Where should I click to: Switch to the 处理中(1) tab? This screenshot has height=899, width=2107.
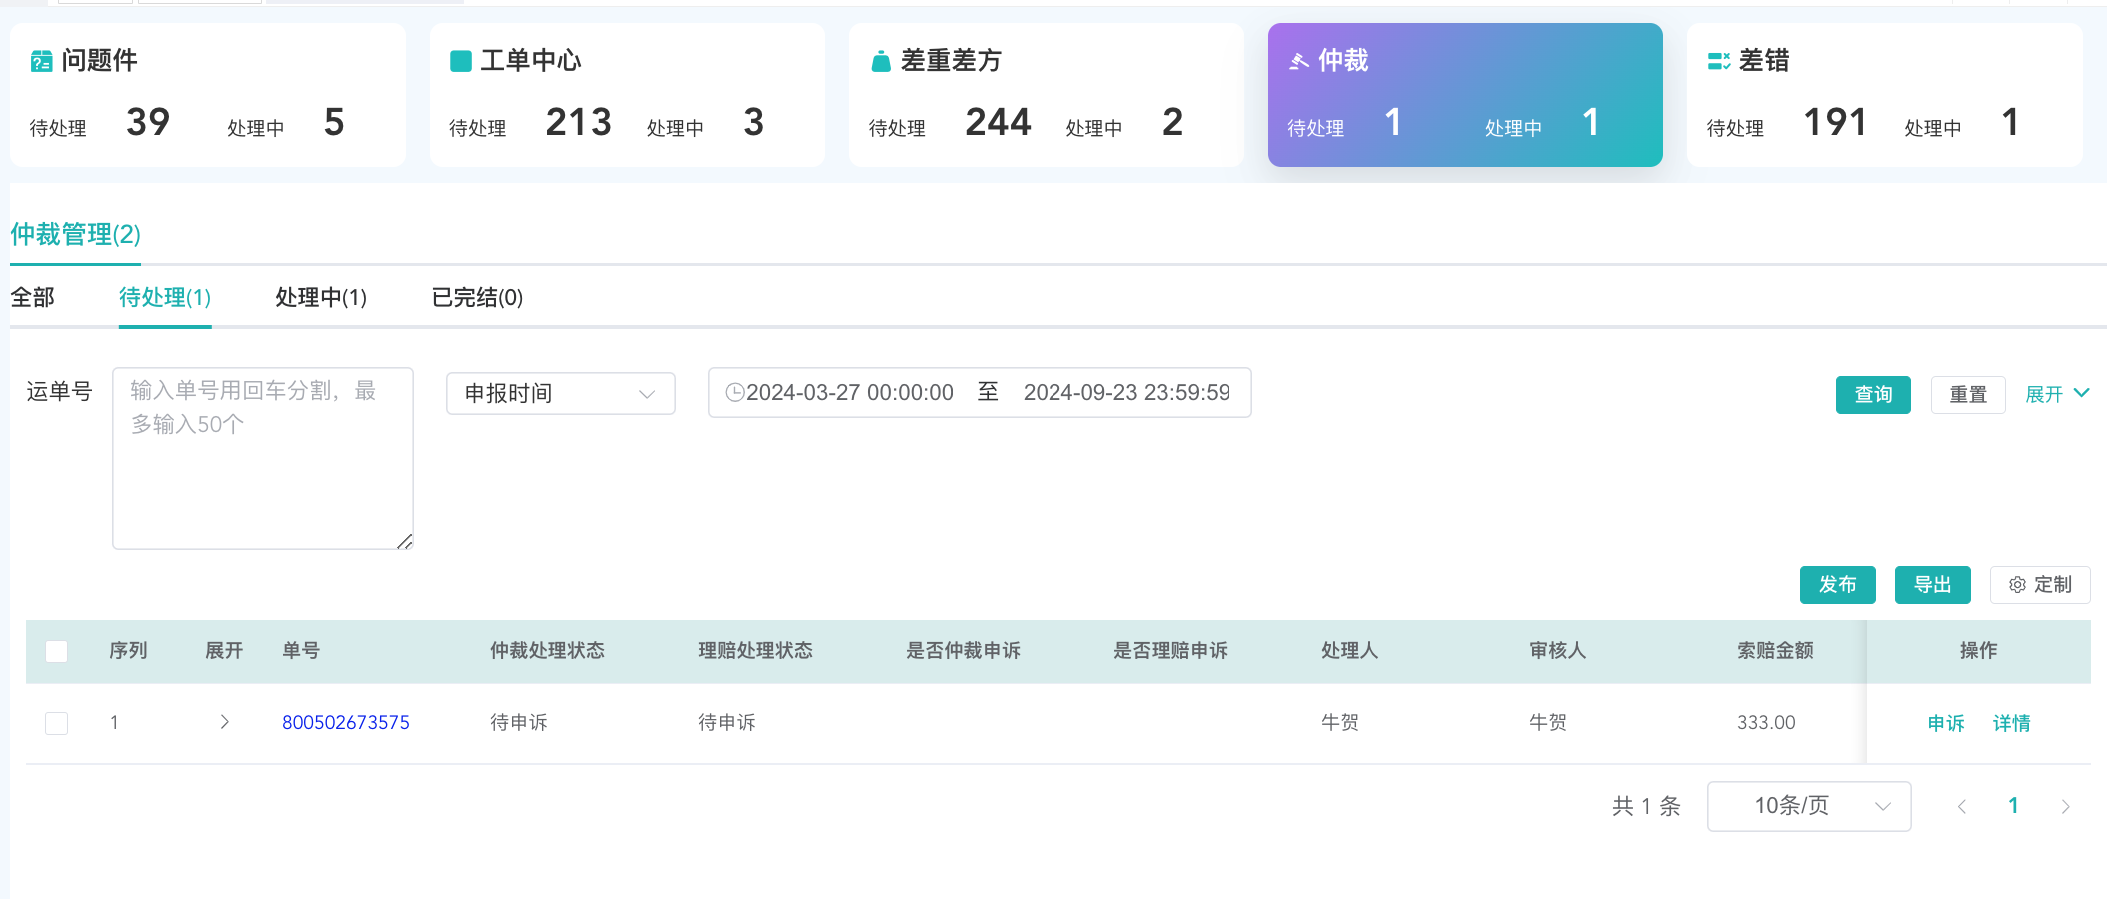[x=321, y=297]
